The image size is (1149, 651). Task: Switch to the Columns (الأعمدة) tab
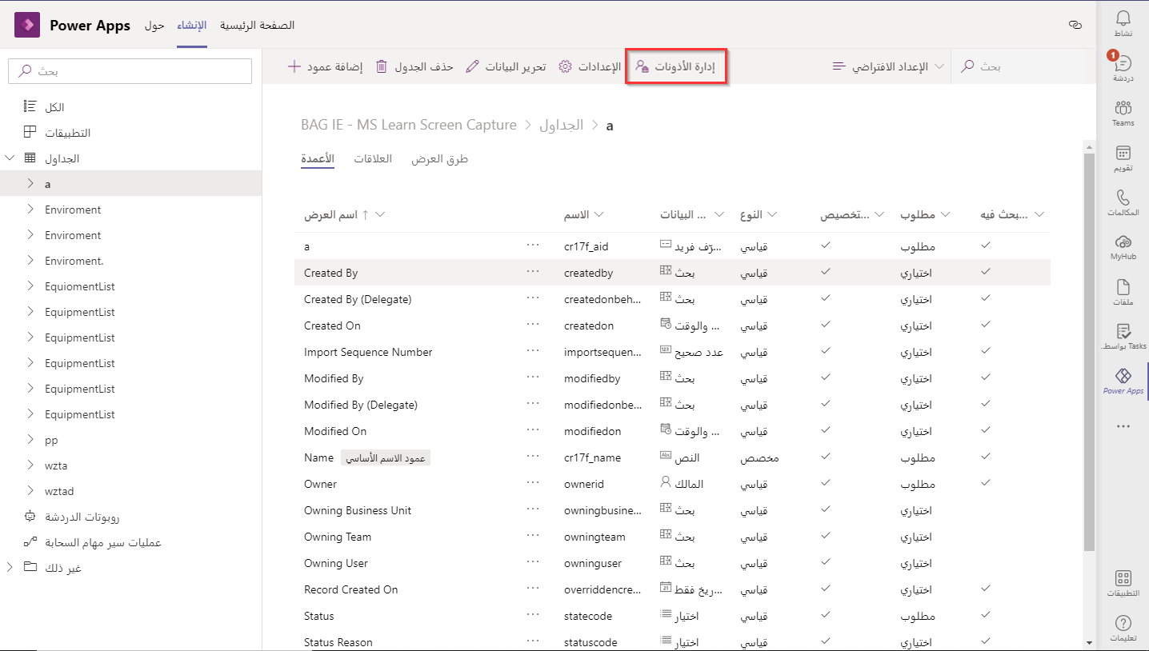318,159
